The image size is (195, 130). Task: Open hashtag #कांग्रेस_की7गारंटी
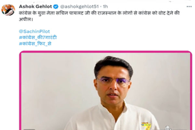click(x=38, y=37)
